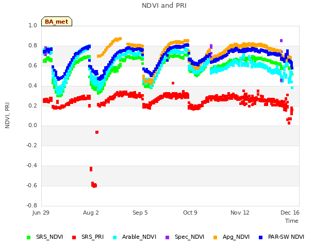Click the 0.0 y-axis tick label
This screenshot has width=330, height=247.
coord(32,126)
